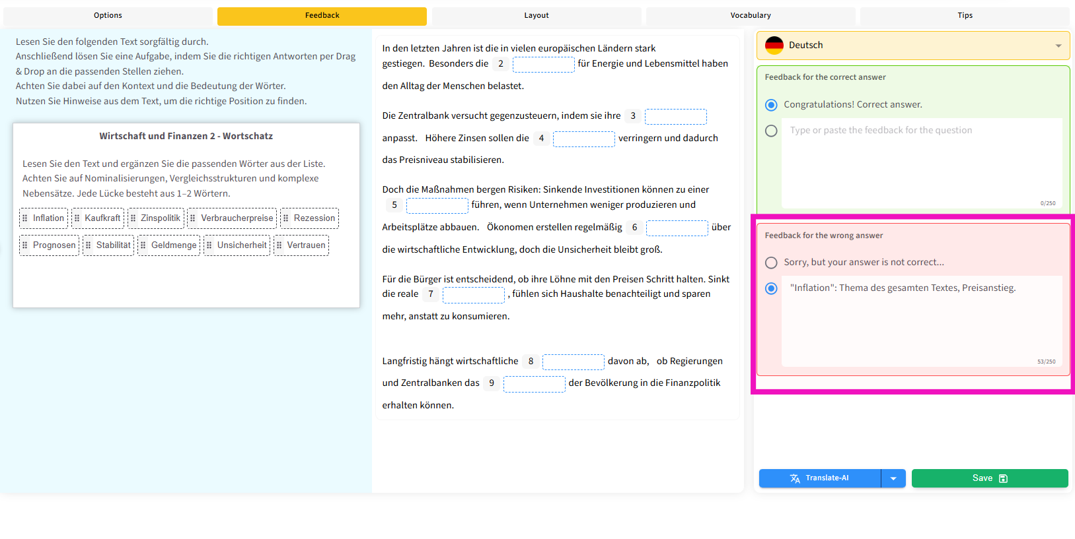1075x539 pixels.
Task: Click the drag handle on Vertrauen chip
Action: [x=279, y=245]
